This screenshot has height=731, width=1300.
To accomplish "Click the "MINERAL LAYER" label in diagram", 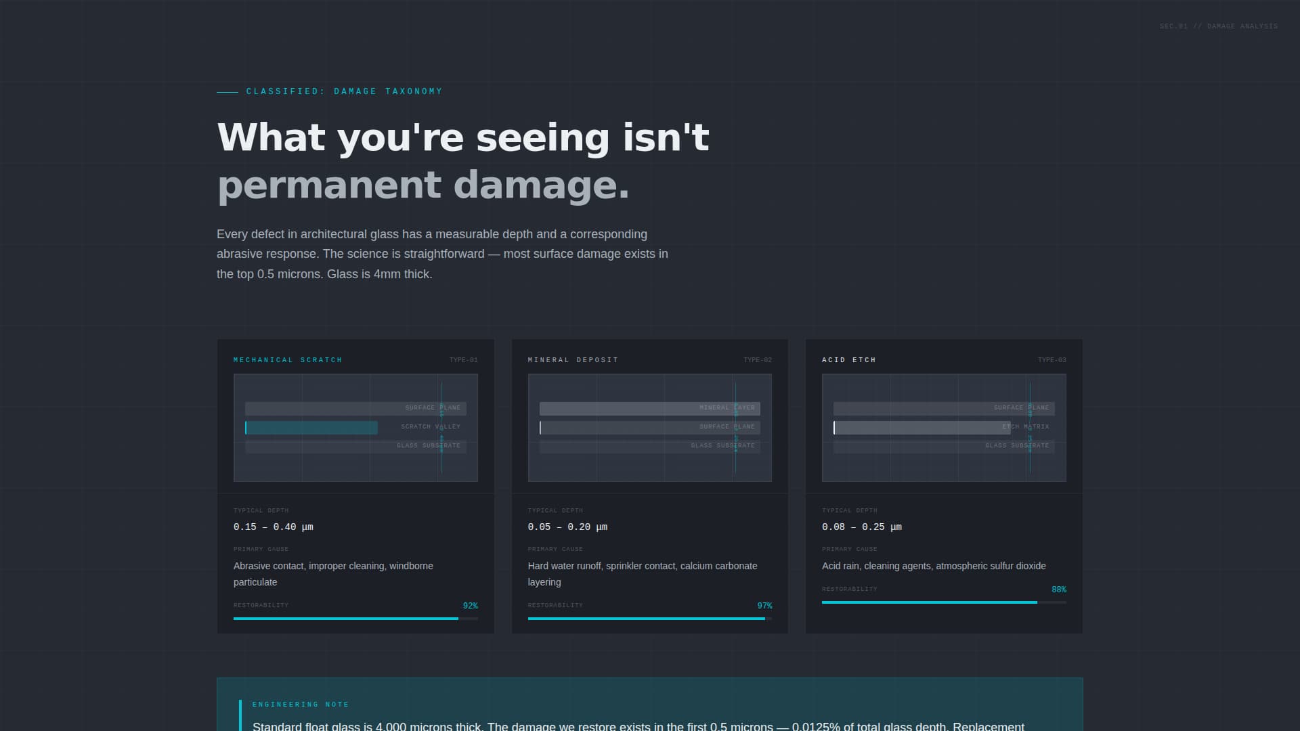I will pyautogui.click(x=727, y=408).
